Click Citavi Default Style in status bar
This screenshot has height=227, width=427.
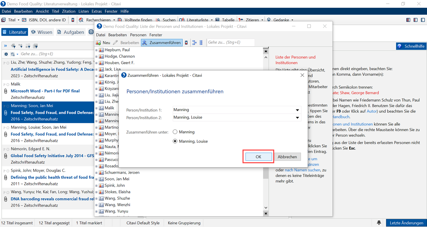pos(143,223)
